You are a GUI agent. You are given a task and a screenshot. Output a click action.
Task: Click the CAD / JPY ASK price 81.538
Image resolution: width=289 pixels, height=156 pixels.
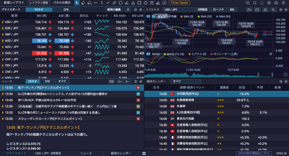pos(62,53)
